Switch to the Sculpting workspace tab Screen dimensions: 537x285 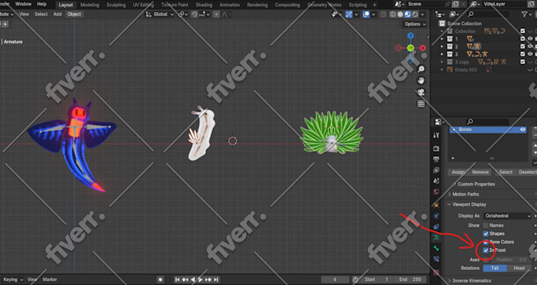point(116,5)
